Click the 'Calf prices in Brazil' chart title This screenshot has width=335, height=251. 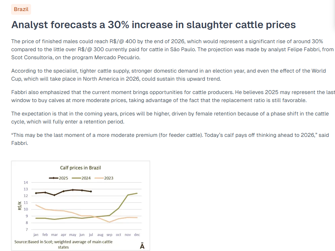(x=80, y=168)
